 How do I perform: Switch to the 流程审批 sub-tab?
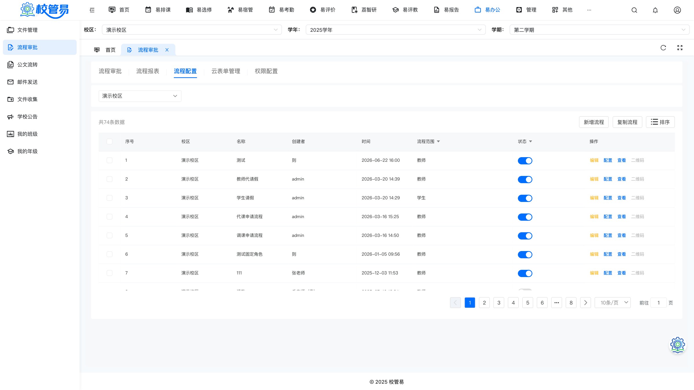click(x=110, y=71)
